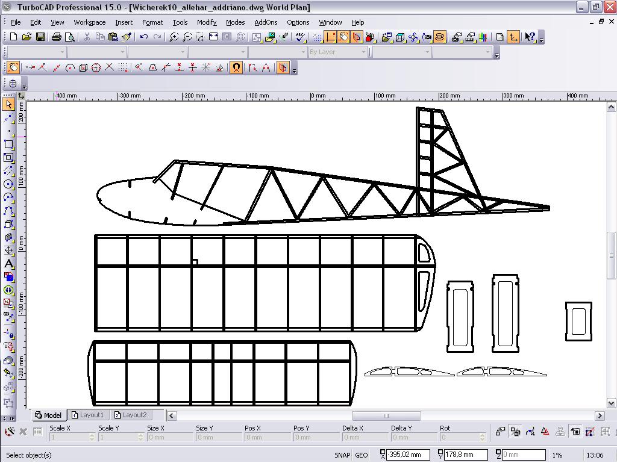This screenshot has height=463, width=617.
Task: Expand the first property toolbar dropdown
Action: [x=61, y=52]
